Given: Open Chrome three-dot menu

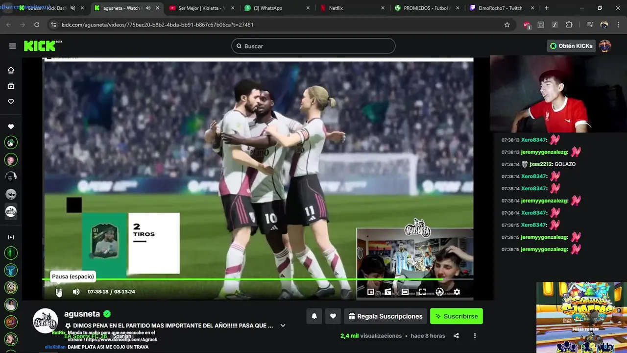Looking at the screenshot, I should [618, 25].
